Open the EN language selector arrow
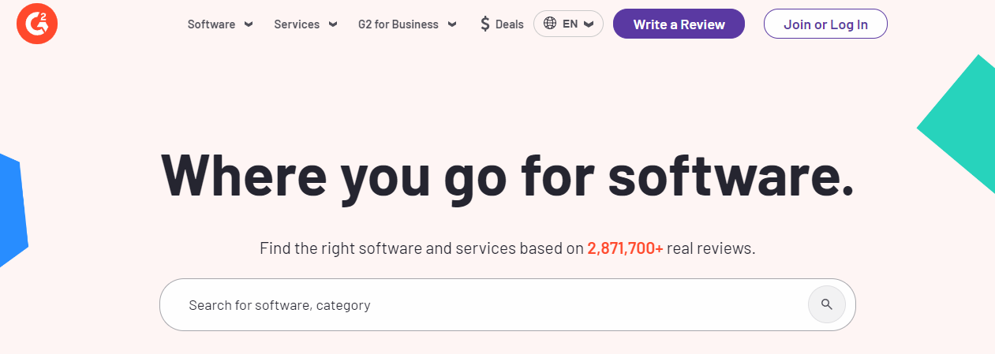This screenshot has width=995, height=354. click(589, 24)
